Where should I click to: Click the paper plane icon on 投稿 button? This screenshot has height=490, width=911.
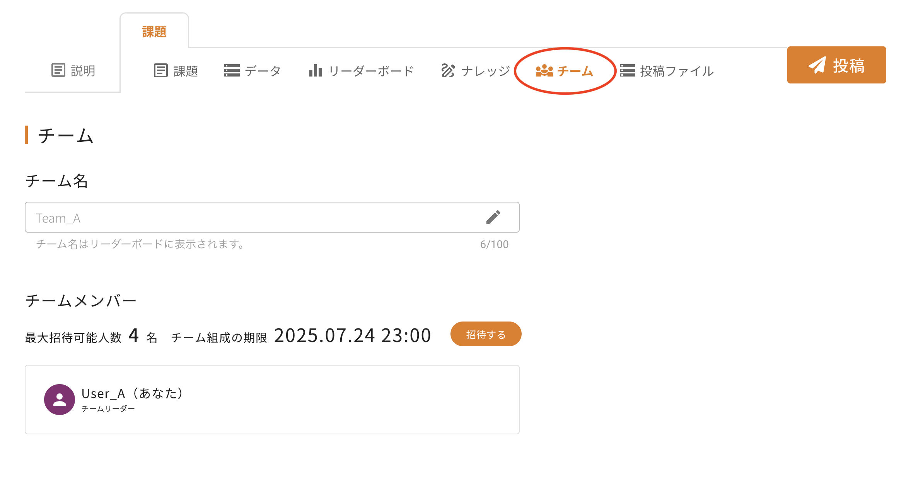(x=817, y=65)
